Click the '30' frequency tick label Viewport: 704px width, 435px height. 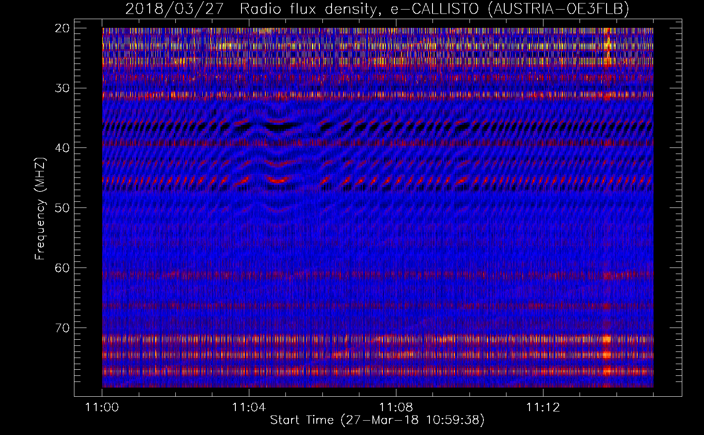tap(62, 88)
